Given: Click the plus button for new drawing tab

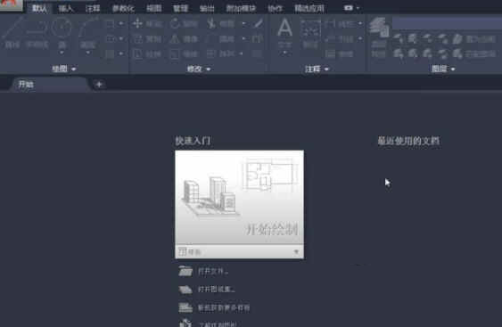Looking at the screenshot, I should pyautogui.click(x=99, y=85).
